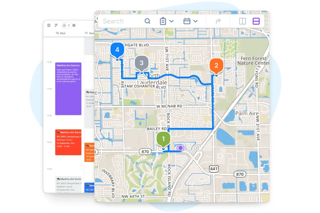Image resolution: width=320 pixels, height=213 pixels.
Task: Select the 10 Wed day column header
Action: [60, 33]
